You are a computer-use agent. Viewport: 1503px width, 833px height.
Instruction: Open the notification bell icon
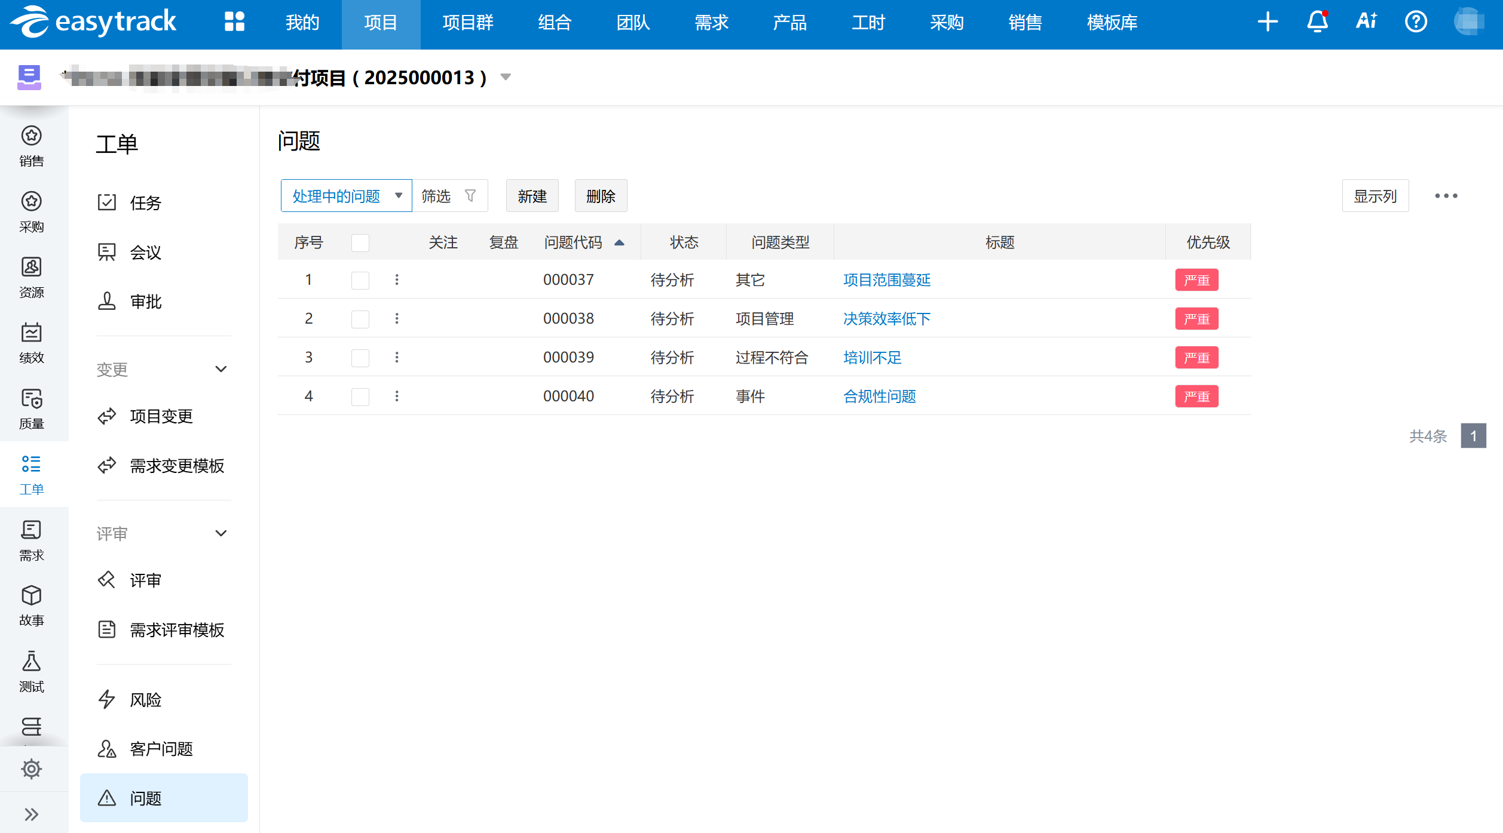pos(1317,22)
